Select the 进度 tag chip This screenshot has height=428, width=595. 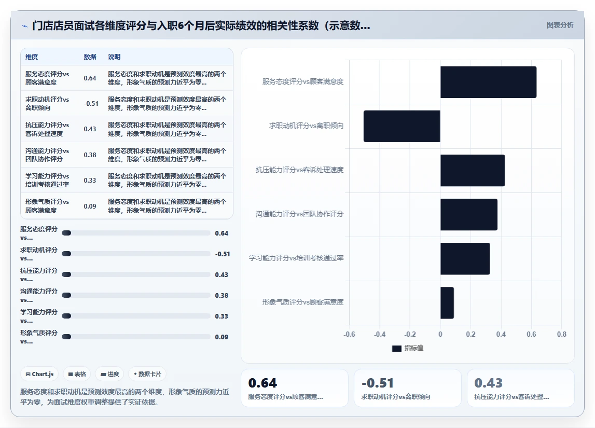(x=109, y=374)
